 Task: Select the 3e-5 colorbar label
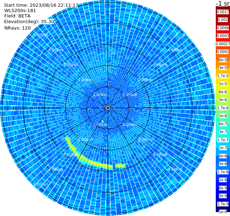(223, 68)
